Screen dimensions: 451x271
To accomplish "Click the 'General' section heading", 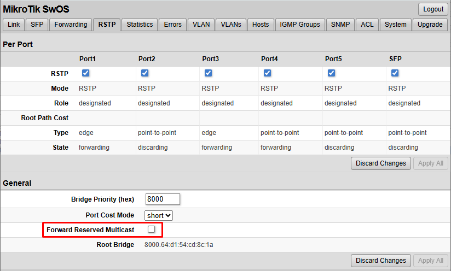I will 17,183.
